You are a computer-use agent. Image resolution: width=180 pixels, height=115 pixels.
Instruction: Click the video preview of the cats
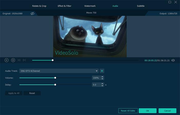click(x=90, y=36)
